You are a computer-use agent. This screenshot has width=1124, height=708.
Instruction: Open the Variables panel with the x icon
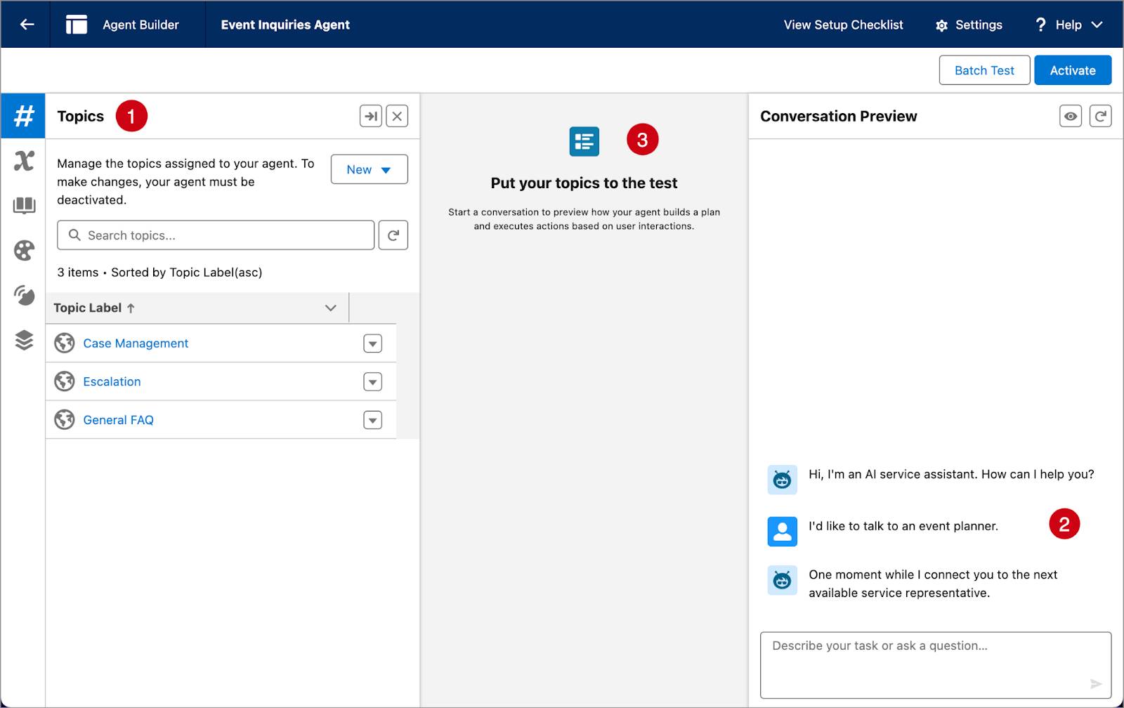coord(23,161)
